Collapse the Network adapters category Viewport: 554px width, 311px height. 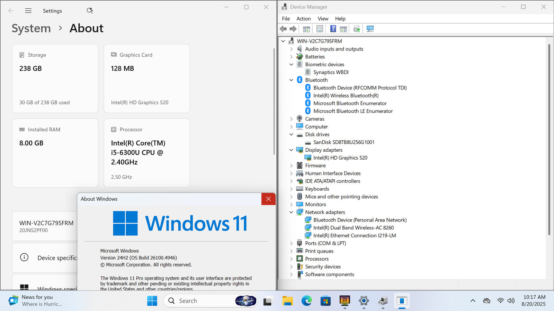pos(291,212)
